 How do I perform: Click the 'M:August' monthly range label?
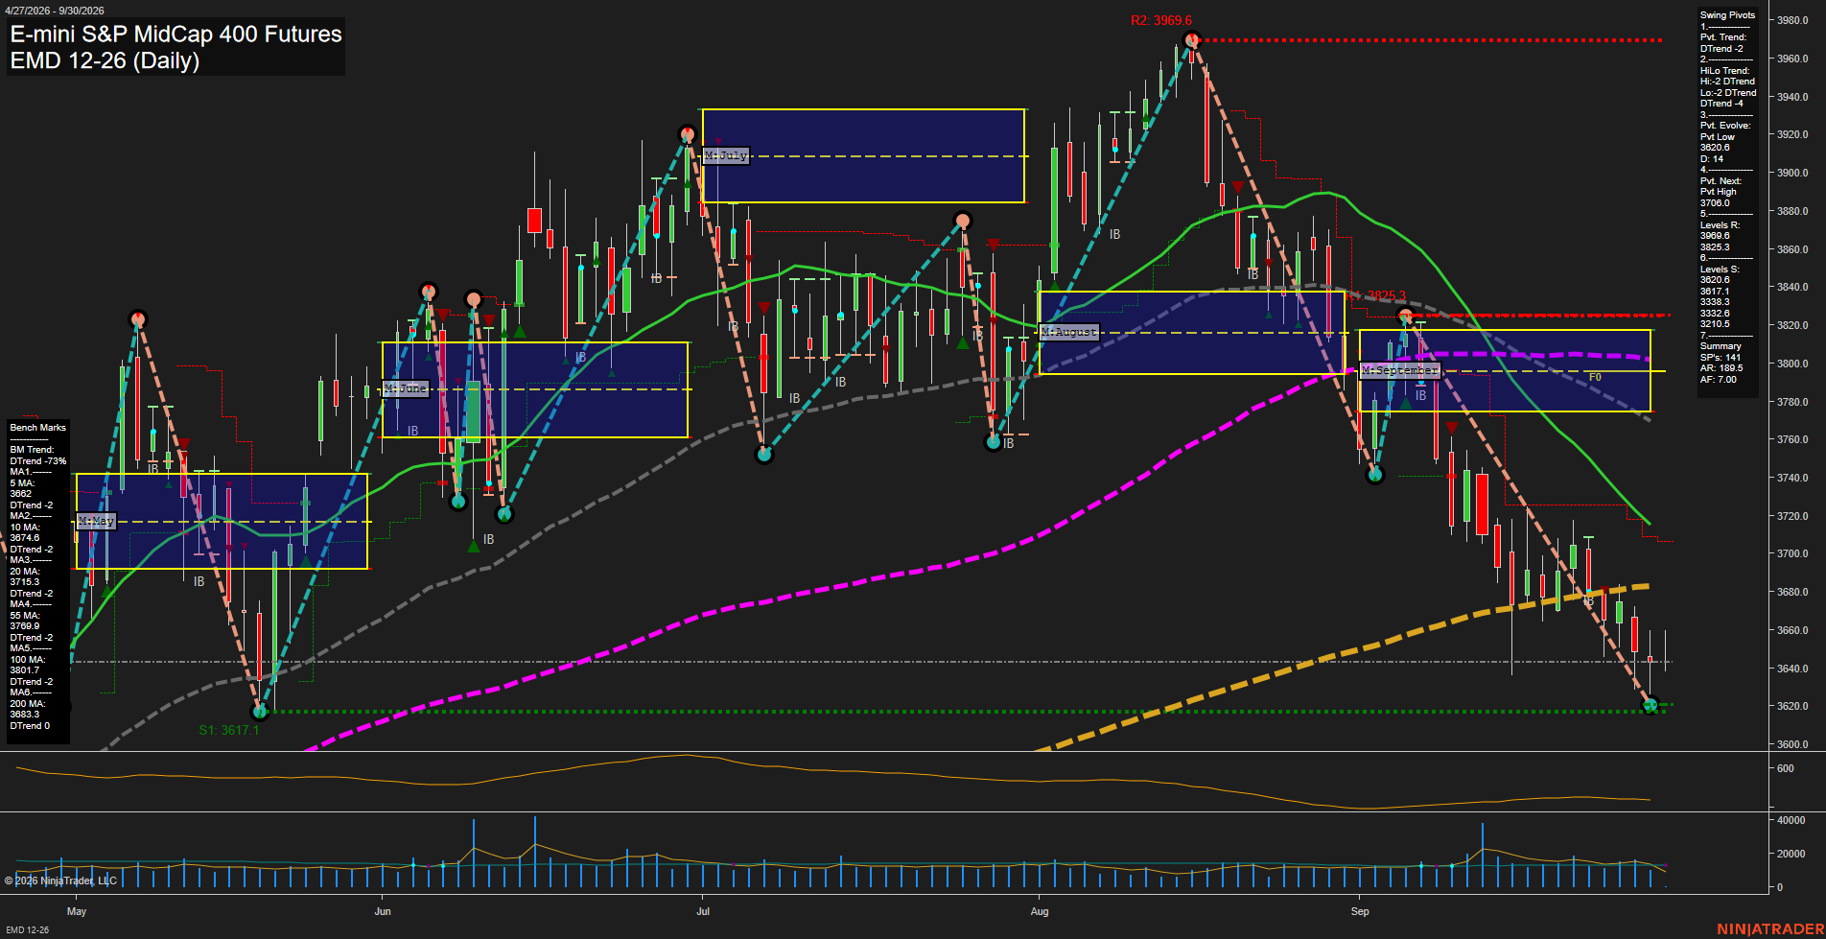pyautogui.click(x=1069, y=332)
